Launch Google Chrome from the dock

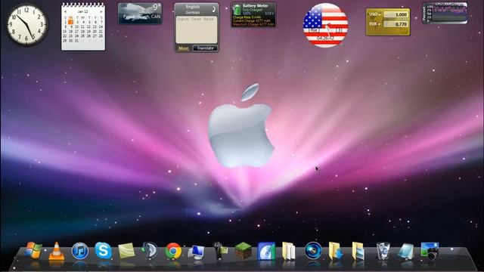(173, 251)
